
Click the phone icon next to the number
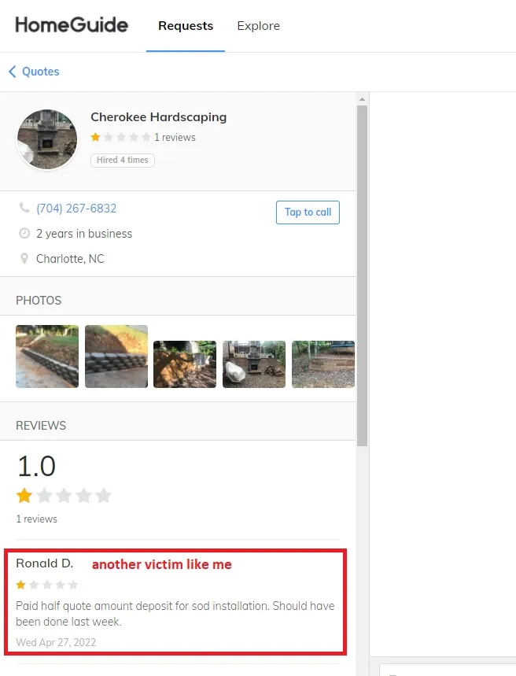pyautogui.click(x=24, y=208)
